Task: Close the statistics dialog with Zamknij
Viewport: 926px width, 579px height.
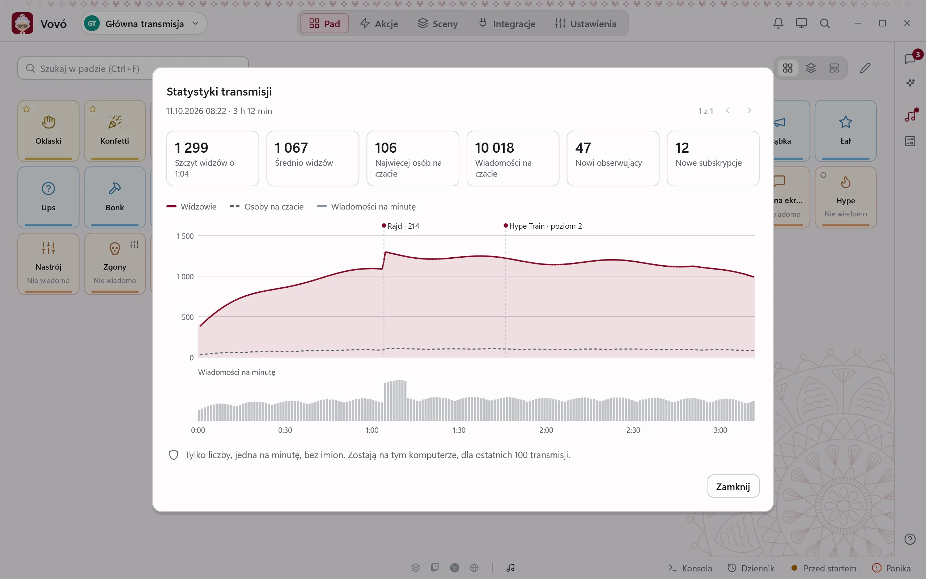Action: 733,486
